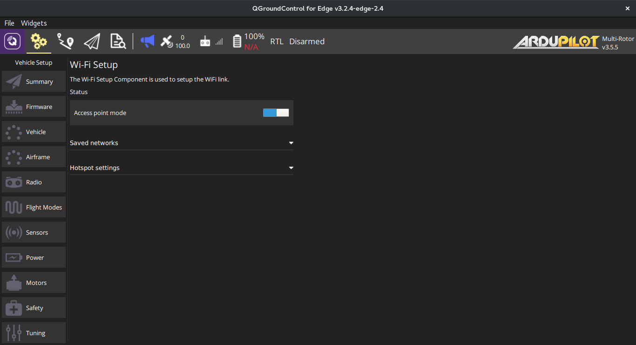Select the Vehicle setup button
This screenshot has width=636, height=345.
(34, 132)
